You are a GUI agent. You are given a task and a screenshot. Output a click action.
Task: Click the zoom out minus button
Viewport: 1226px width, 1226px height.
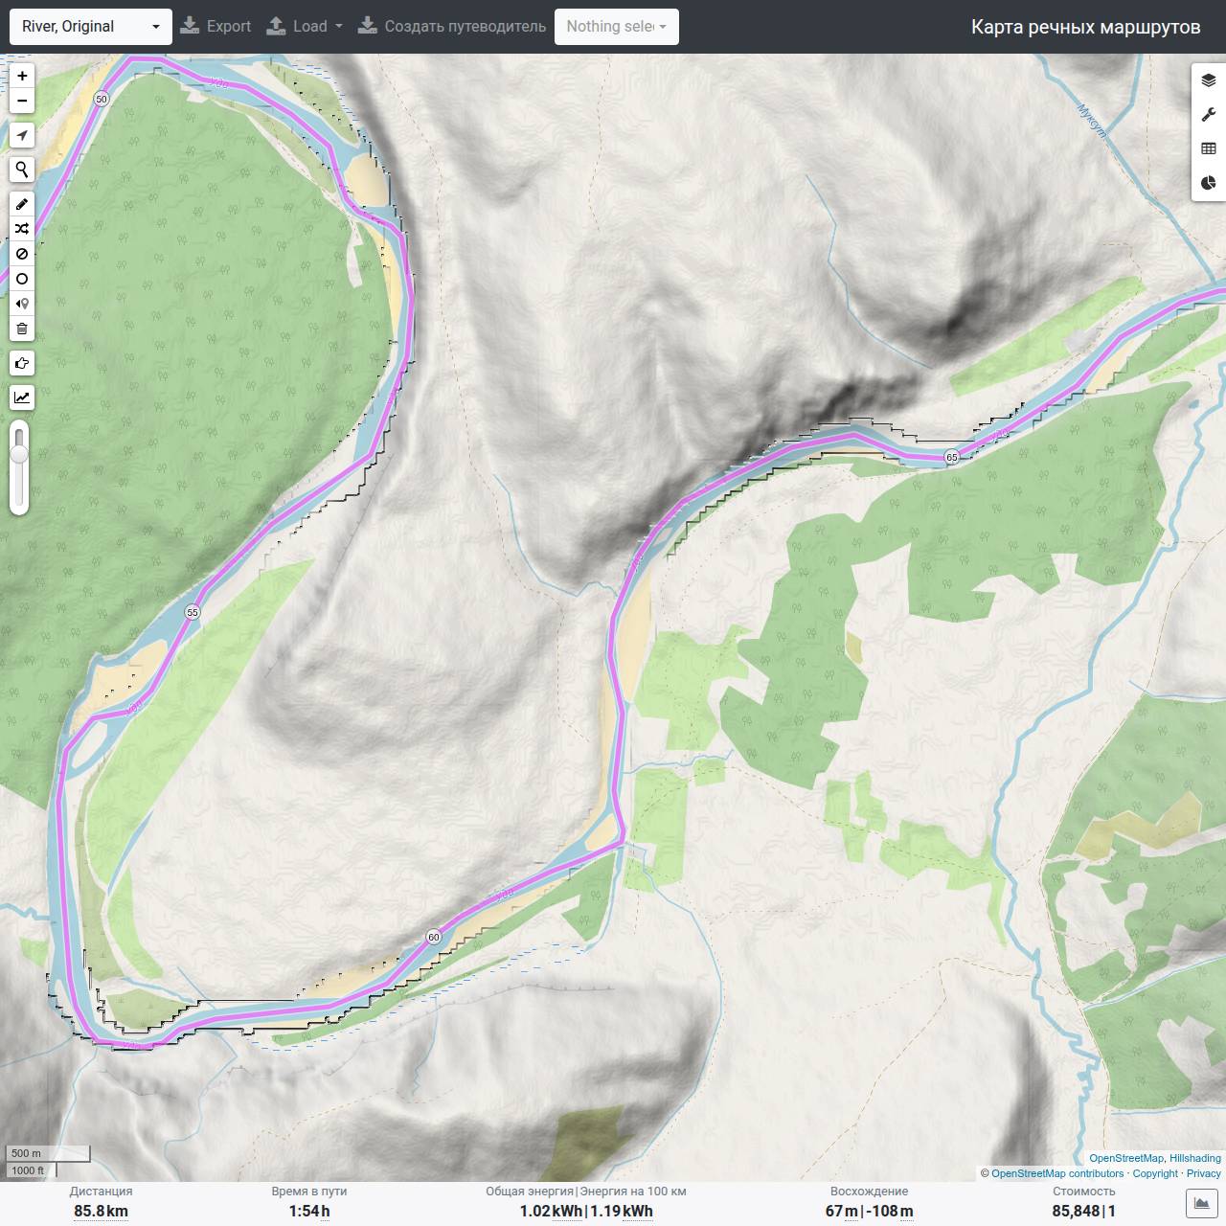[22, 101]
